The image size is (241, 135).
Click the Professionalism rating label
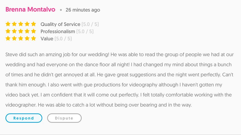click(58, 32)
